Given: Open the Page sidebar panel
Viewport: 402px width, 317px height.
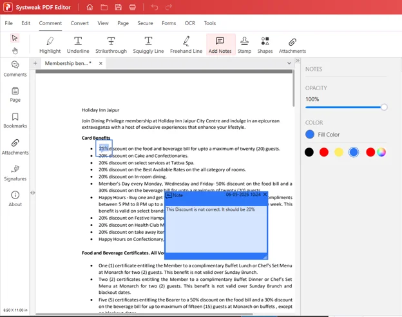Looking at the screenshot, I should 15,94.
